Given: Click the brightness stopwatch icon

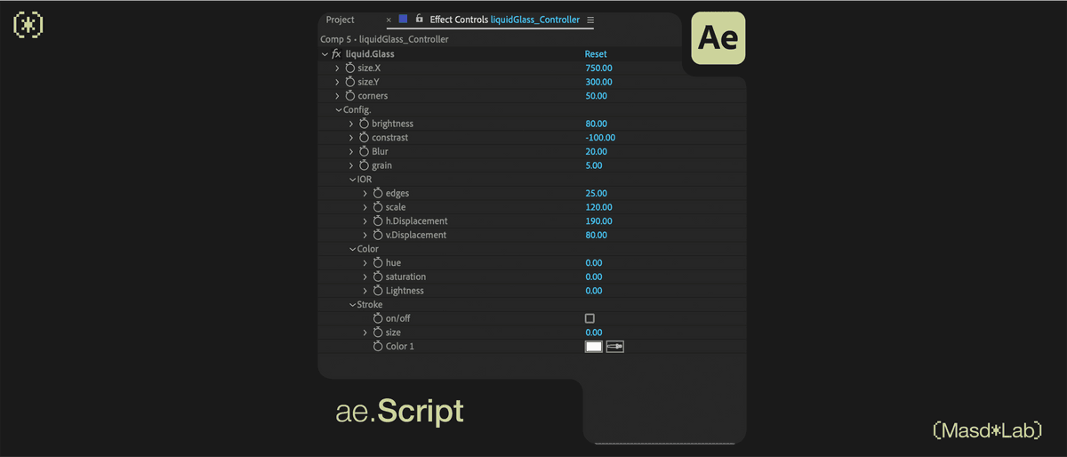Looking at the screenshot, I should (365, 124).
